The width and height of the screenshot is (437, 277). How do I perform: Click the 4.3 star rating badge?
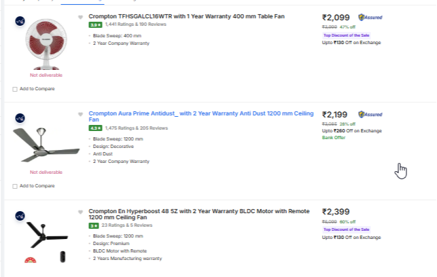pos(95,128)
